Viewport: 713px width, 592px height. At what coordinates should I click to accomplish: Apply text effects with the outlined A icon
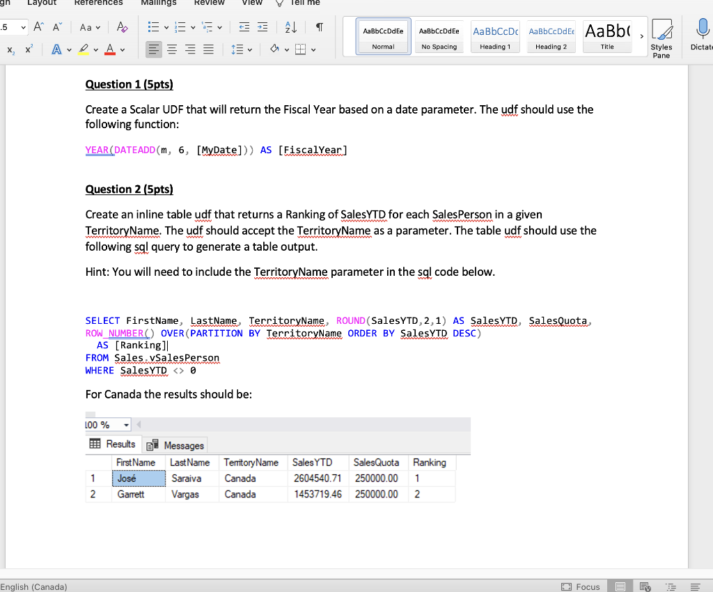pyautogui.click(x=56, y=49)
